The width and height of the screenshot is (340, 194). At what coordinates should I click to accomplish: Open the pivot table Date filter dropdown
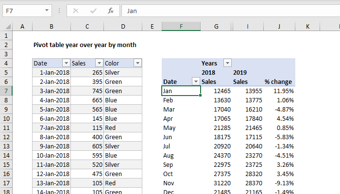coord(196,81)
